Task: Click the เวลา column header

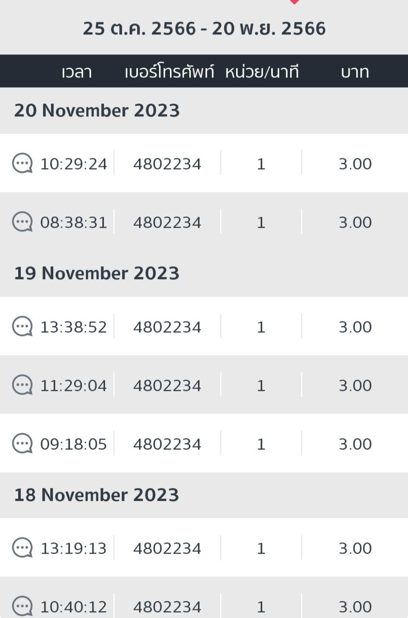Action: [76, 72]
